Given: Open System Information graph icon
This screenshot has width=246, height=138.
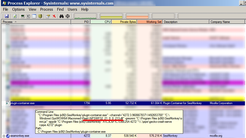Looking at the screenshot, I should click(23, 16).
